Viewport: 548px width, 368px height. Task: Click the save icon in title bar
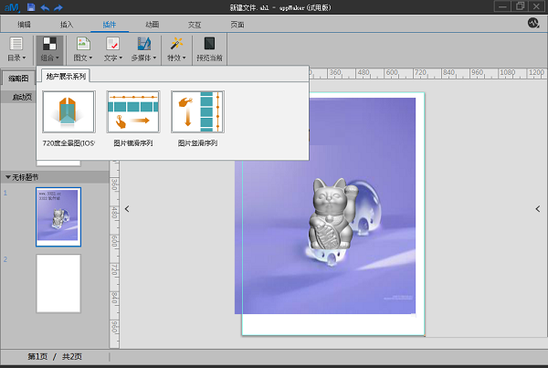click(x=31, y=6)
